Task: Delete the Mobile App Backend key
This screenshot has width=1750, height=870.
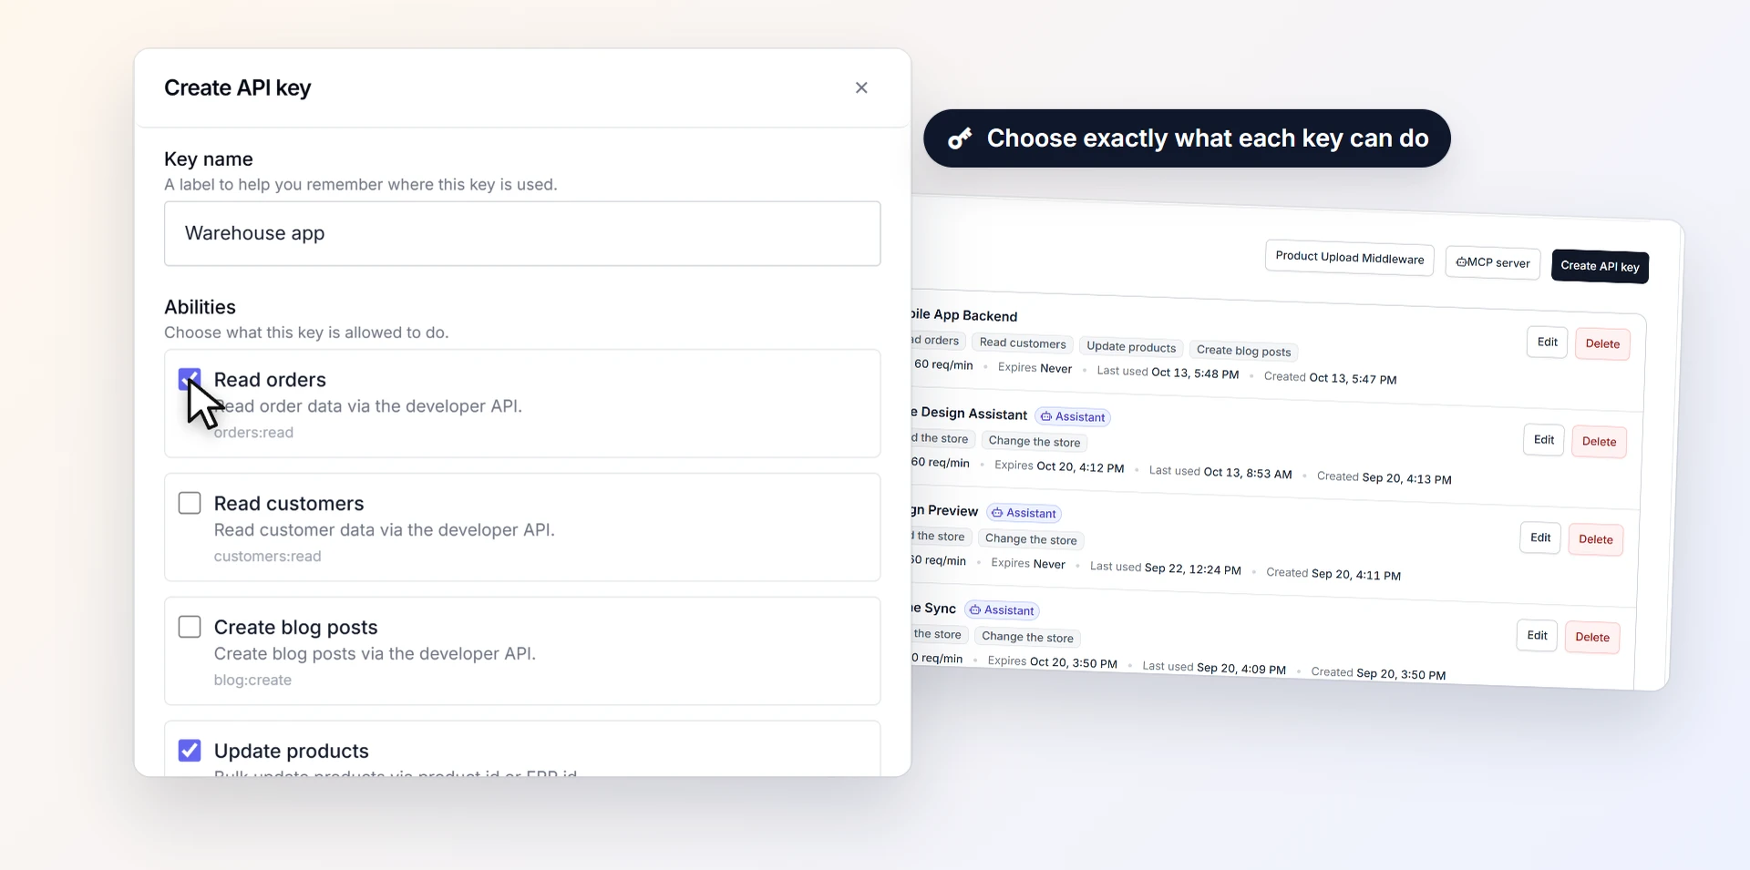Action: coord(1602,343)
